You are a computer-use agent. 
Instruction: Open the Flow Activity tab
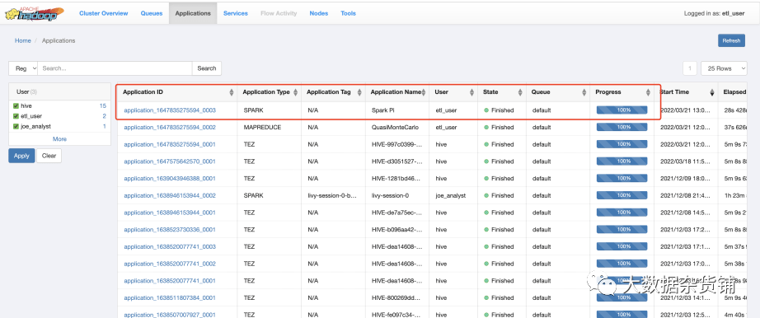click(279, 13)
